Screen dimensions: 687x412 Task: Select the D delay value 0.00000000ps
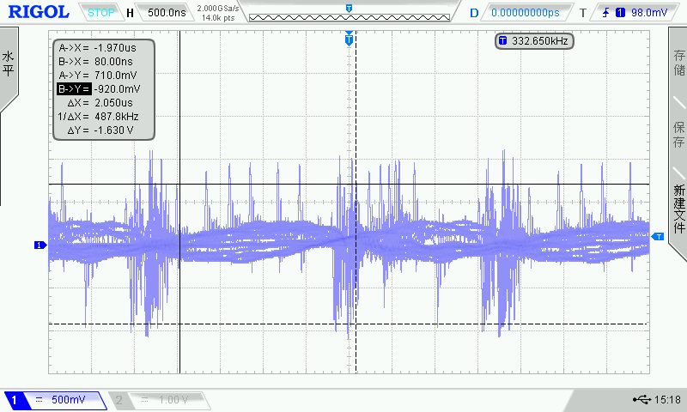pos(526,13)
